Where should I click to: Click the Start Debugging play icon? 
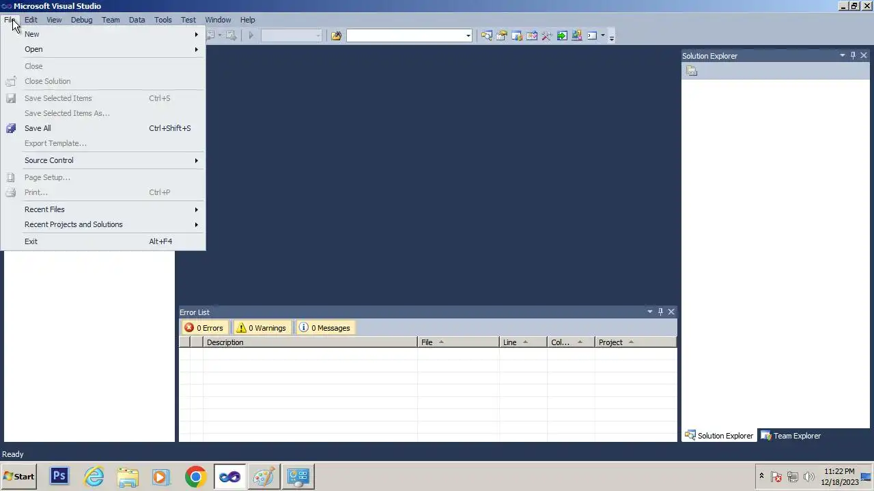251,35
